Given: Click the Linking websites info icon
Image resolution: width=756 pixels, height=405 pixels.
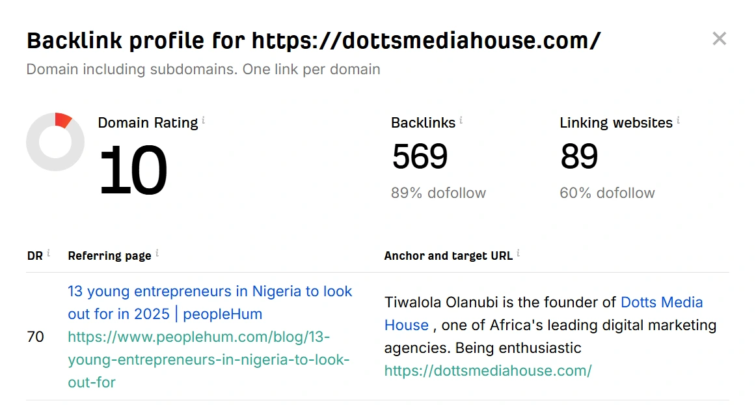Looking at the screenshot, I should click(x=678, y=120).
